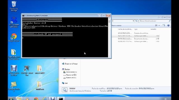
Task: Open Explorer help with the question mark icon
Action: [x=168, y=25]
